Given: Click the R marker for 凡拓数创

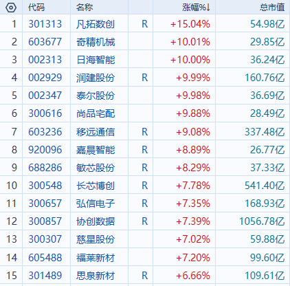Looking at the screenshot, I should [145, 24].
